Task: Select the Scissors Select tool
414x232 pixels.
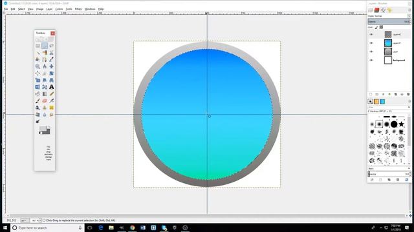Action: (52, 53)
